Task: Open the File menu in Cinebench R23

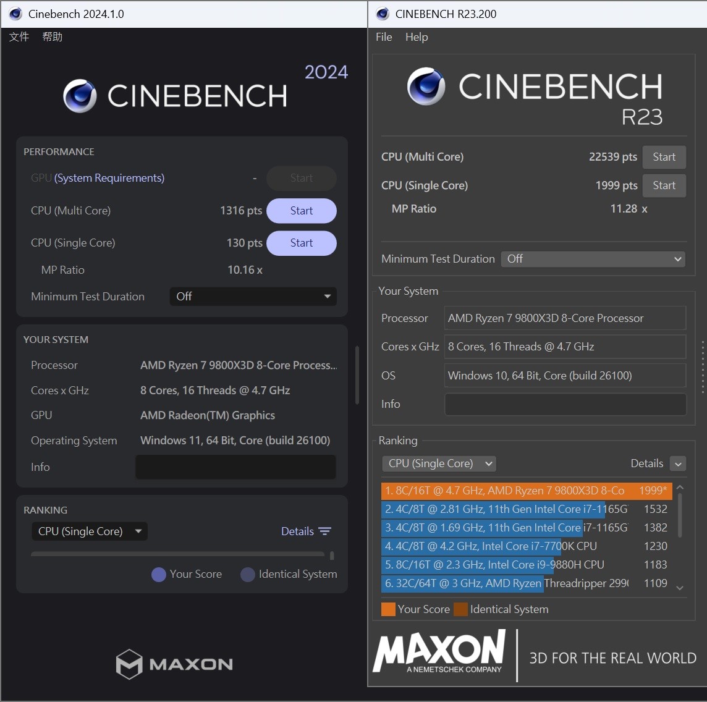Action: [x=384, y=37]
